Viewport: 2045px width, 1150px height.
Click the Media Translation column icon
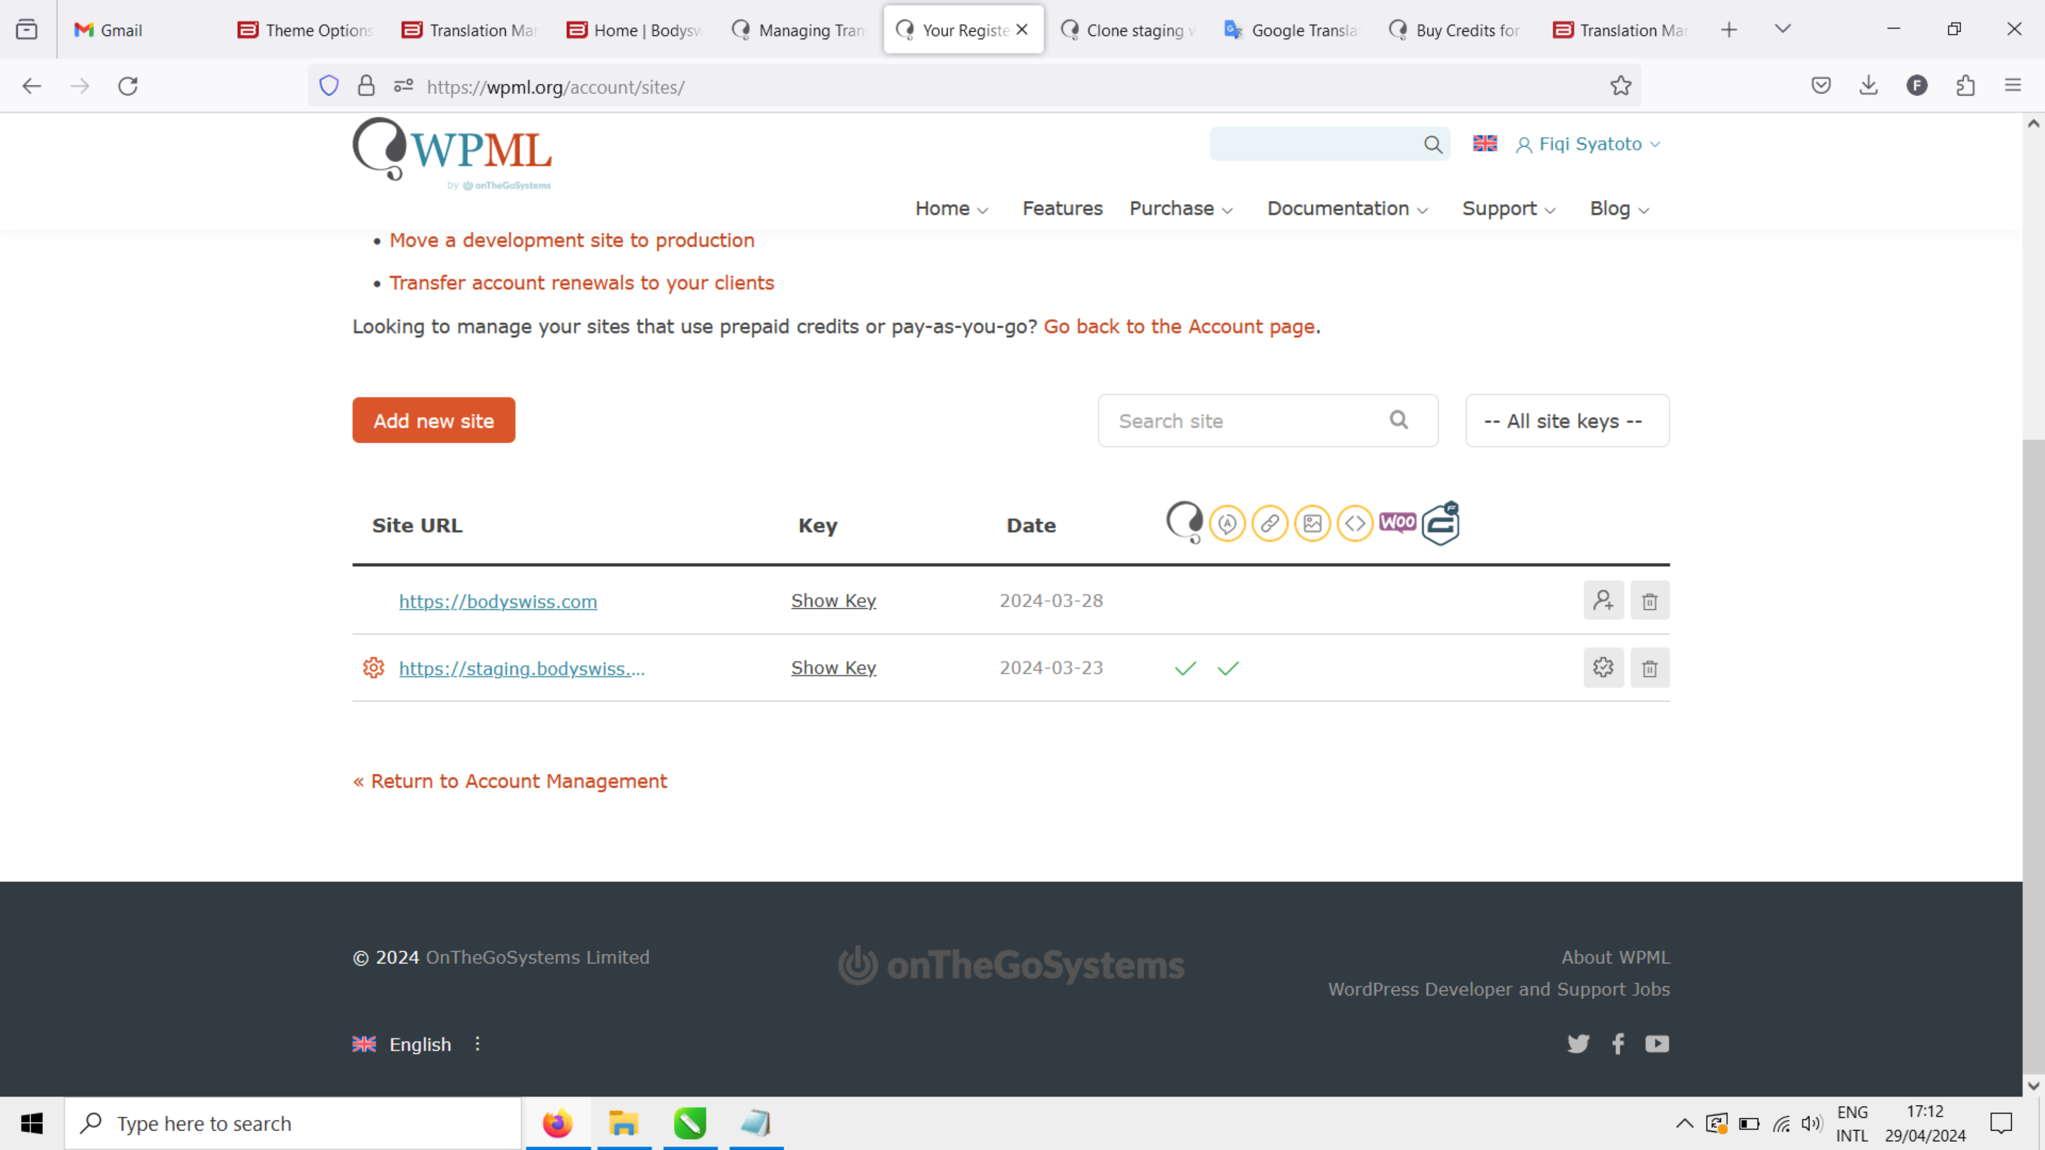coord(1312,524)
